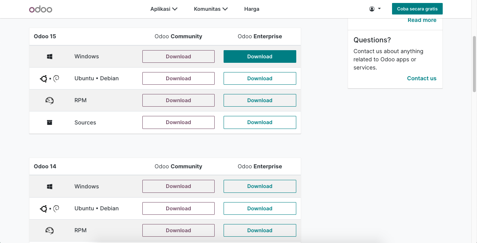477x243 pixels.
Task: Download Odoo 15 Enterprise for Windows
Action: coord(260,56)
